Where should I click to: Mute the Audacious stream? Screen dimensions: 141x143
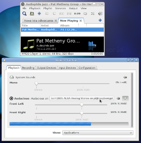point(118,98)
